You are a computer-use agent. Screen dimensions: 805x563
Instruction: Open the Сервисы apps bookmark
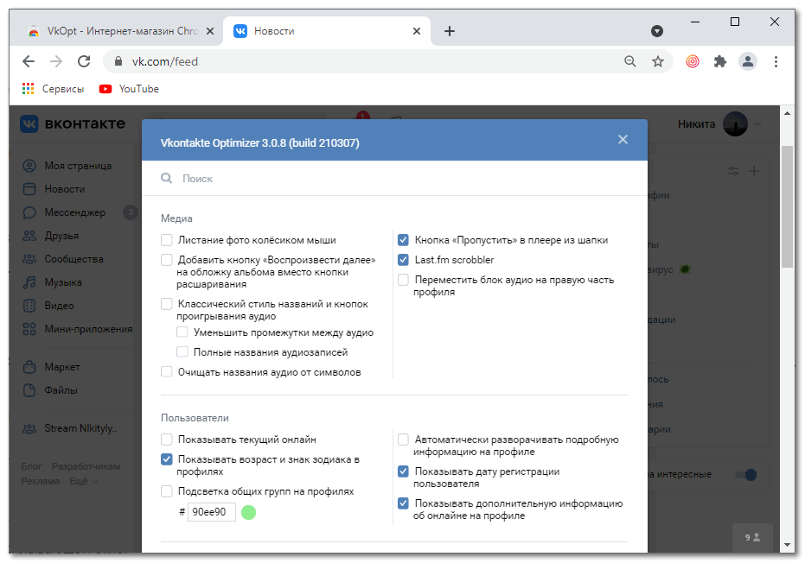tap(53, 89)
